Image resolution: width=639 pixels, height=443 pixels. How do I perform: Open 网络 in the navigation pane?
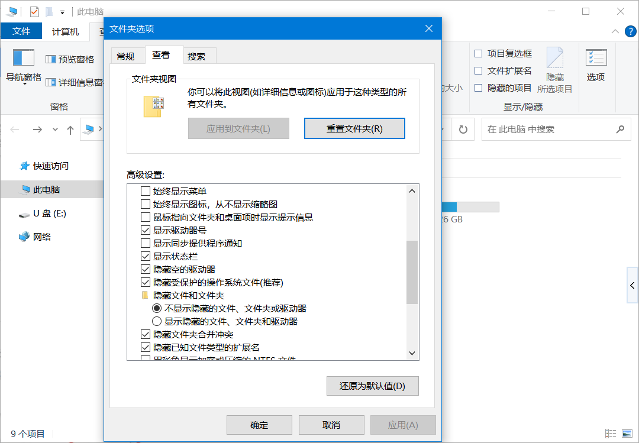click(41, 237)
